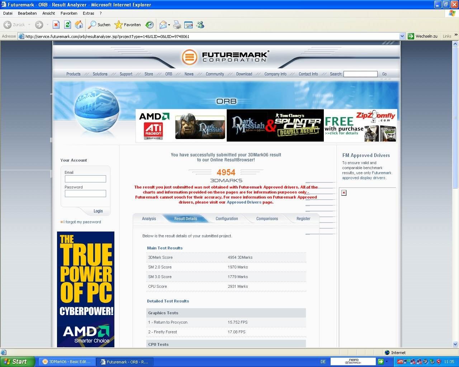Print the page via printer icon
This screenshot has height=367, width=459.
(x=177, y=25)
